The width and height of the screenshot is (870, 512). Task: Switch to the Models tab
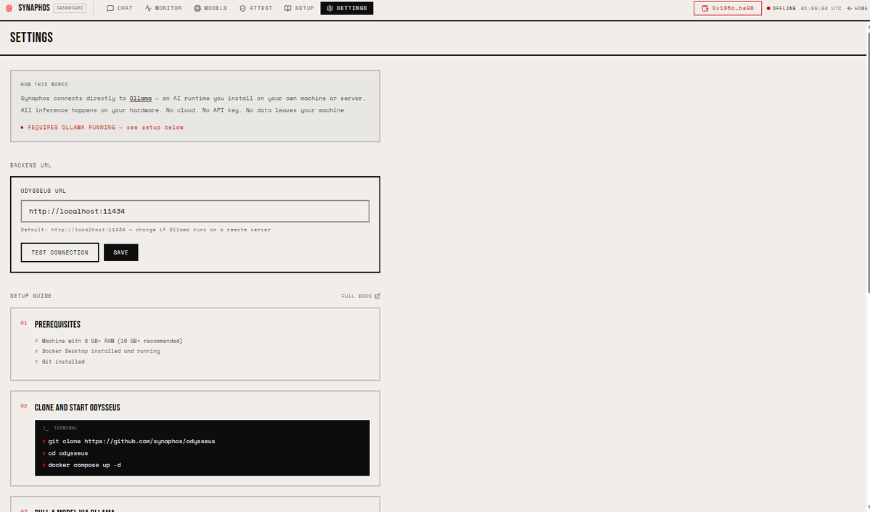[x=210, y=8]
